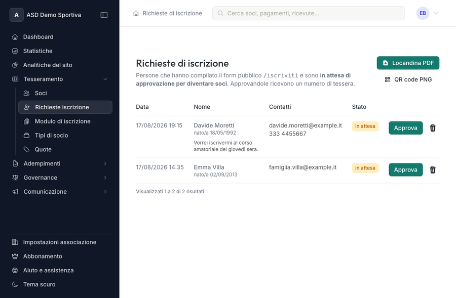Open Tipi di socio page

pos(65,136)
